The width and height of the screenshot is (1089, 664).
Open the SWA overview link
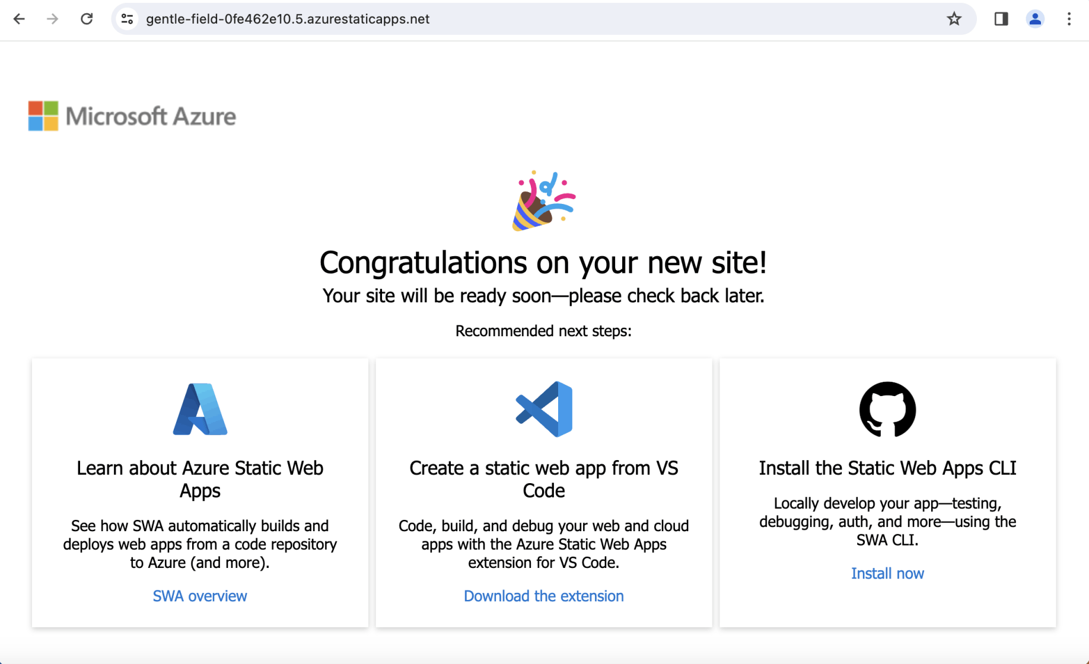(x=200, y=596)
